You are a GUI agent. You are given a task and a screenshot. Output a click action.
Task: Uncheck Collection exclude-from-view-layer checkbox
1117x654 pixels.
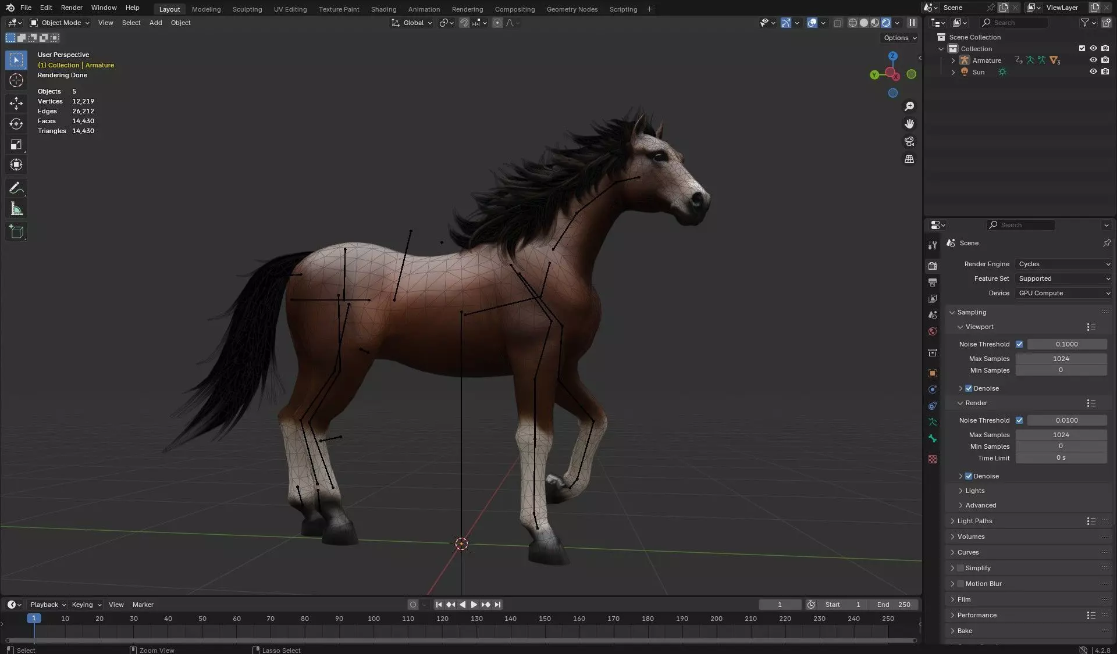tap(1082, 49)
